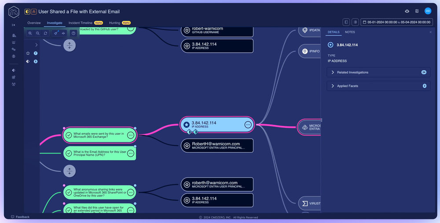Open ellipsis menu on the UPN email question
440x223 pixels.
pyautogui.click(x=131, y=153)
